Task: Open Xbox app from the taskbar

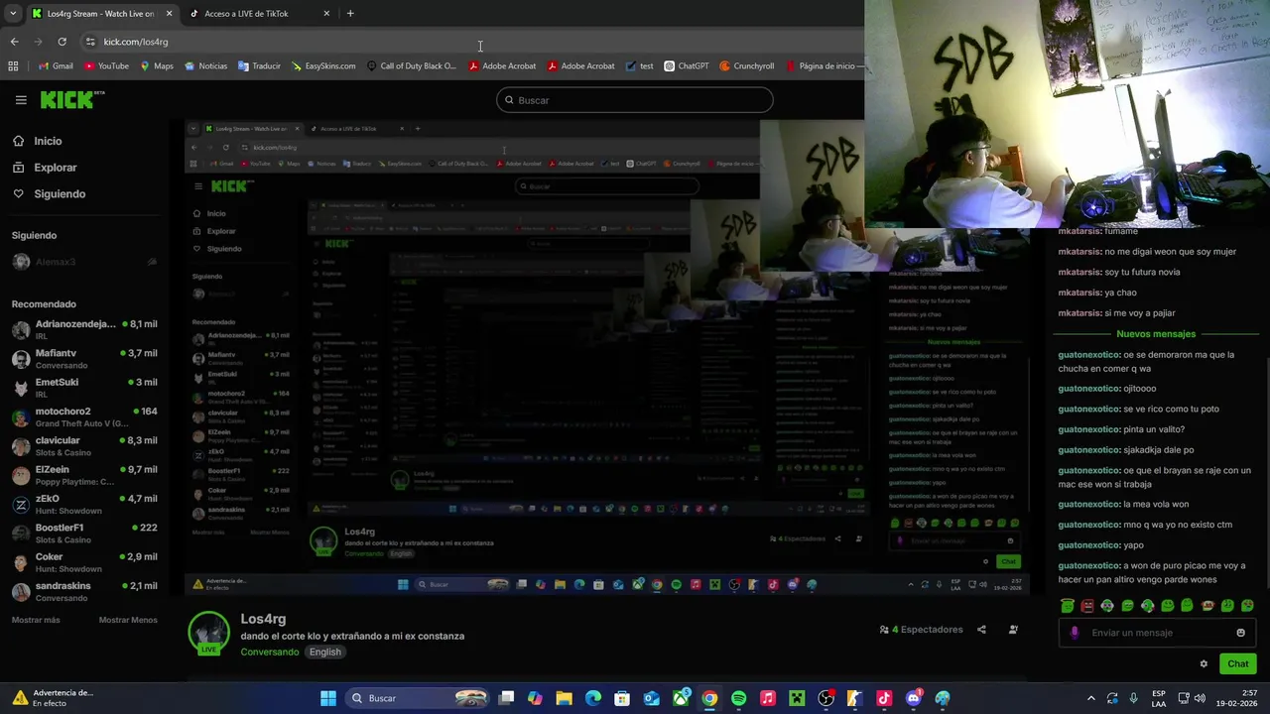Action: pos(681,698)
